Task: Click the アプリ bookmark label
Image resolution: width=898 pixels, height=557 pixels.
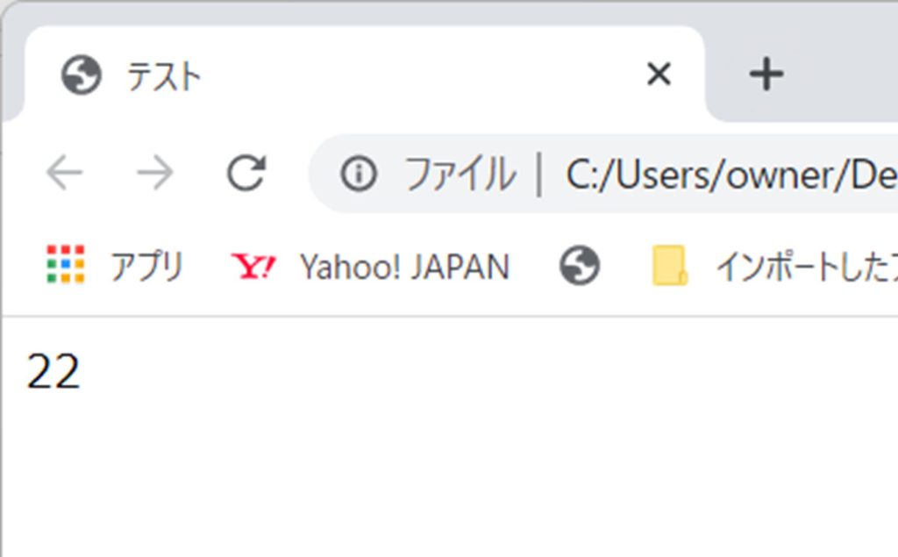Action: (x=146, y=266)
